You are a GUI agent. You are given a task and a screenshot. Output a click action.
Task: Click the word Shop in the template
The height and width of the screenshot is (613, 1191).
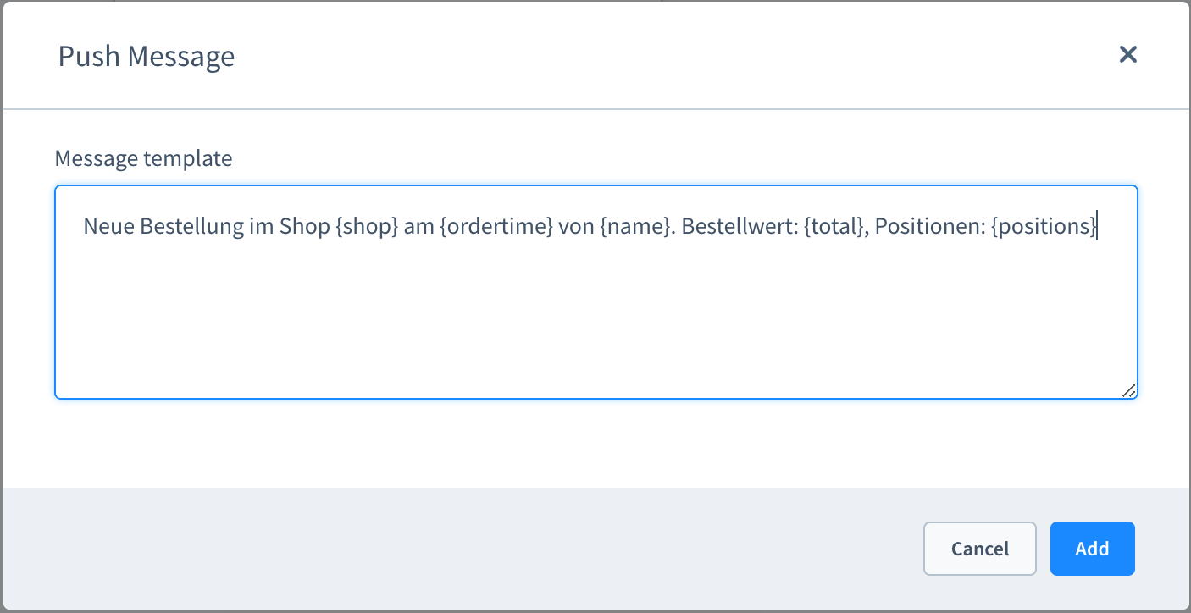pos(305,227)
